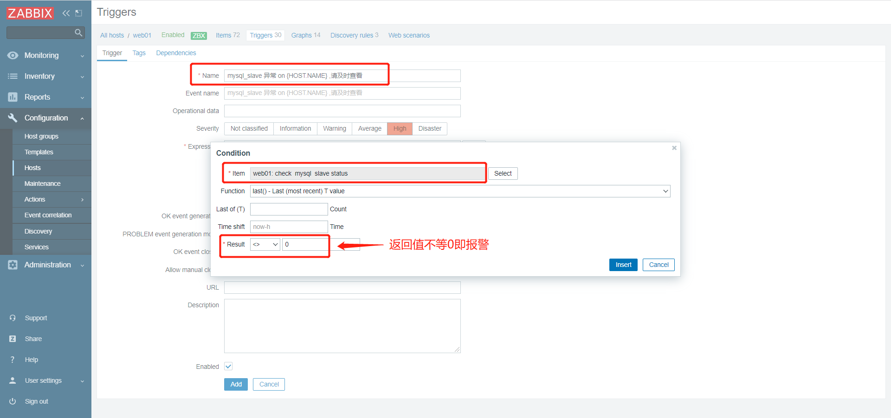This screenshot has height=418, width=891.
Task: Focus the Last of (T) input
Action: coord(289,209)
